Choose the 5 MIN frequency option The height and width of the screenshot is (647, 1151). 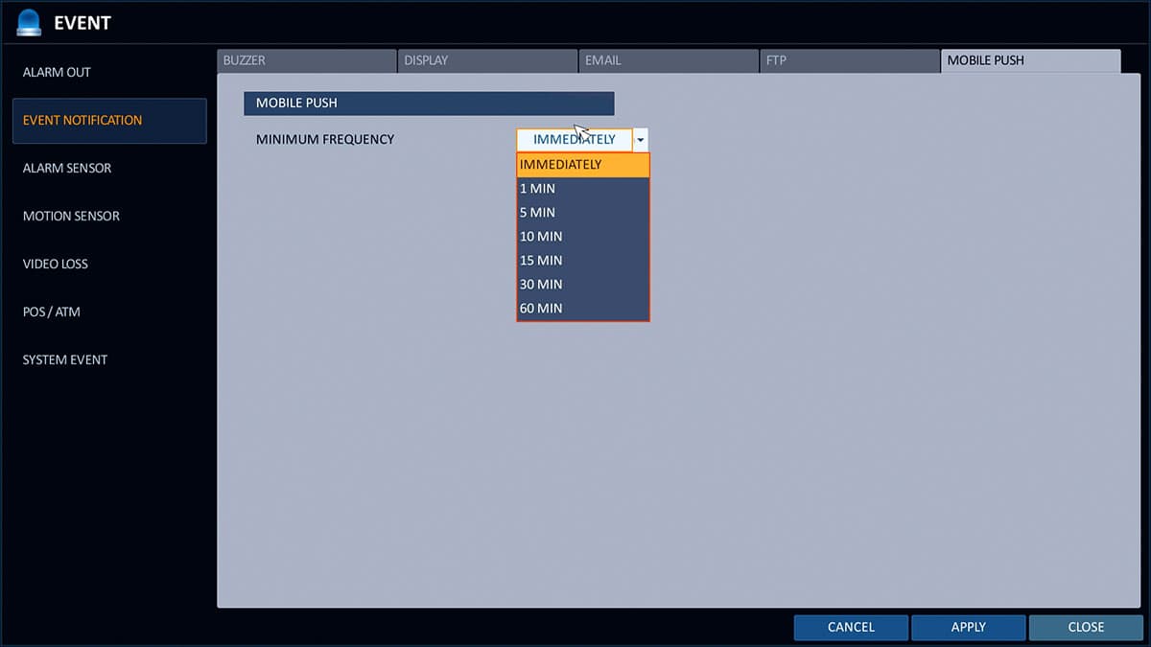(x=582, y=213)
